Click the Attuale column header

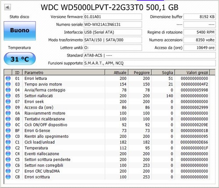pyautogui.click(x=117, y=72)
